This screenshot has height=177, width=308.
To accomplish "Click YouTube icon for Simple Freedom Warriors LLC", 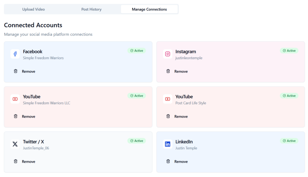I will point(15,99).
